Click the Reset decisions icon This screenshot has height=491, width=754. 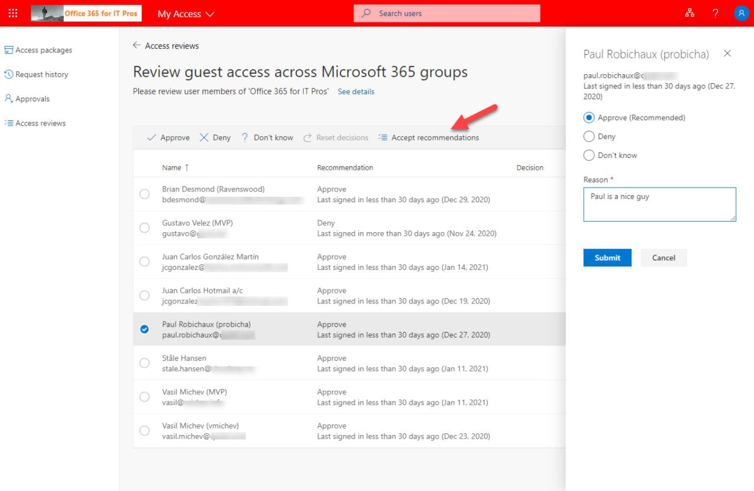click(x=307, y=137)
